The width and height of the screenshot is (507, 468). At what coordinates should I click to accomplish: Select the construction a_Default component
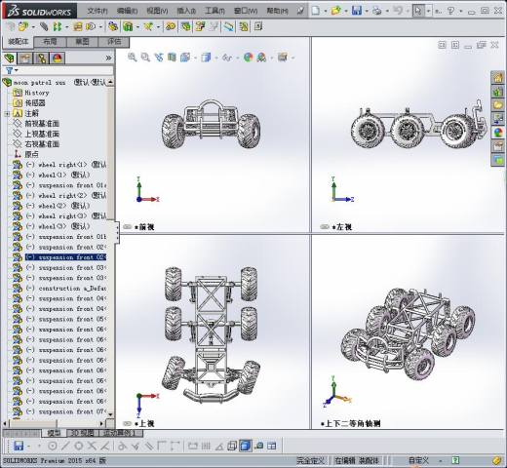72,289
